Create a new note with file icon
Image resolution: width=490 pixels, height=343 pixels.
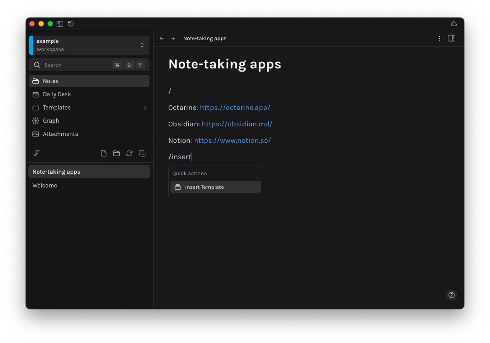click(104, 153)
